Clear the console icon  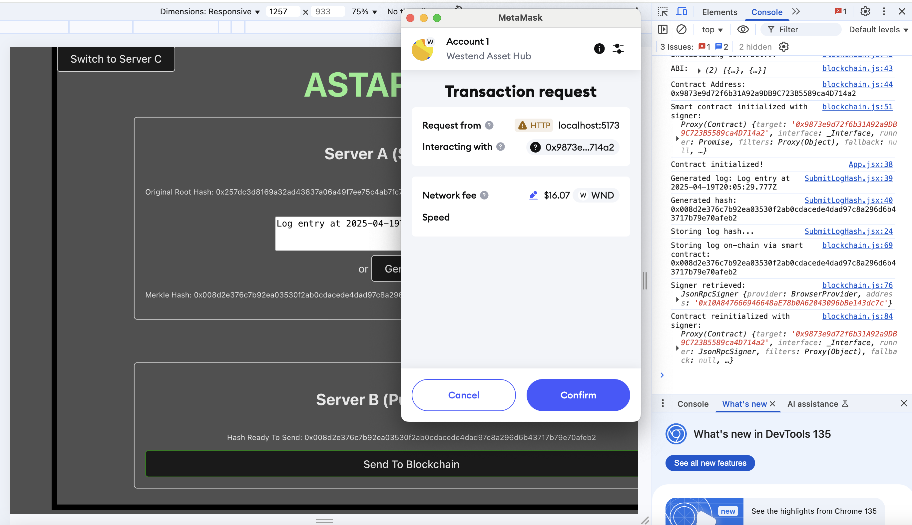[x=681, y=30]
